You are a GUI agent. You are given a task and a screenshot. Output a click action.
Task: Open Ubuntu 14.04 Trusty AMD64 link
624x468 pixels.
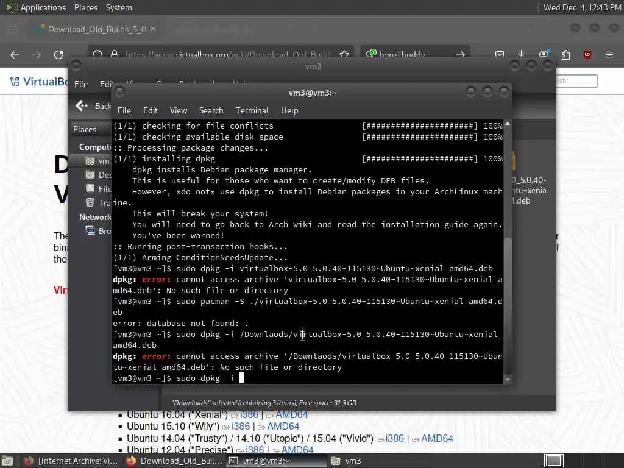click(437, 439)
